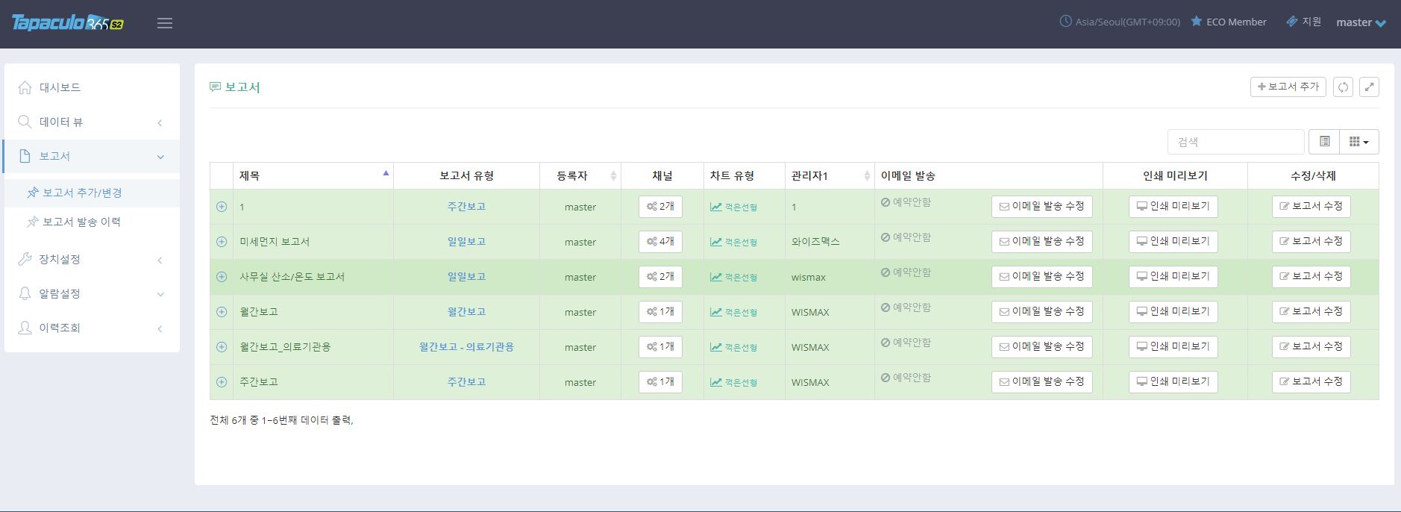Image resolution: width=1401 pixels, height=512 pixels.
Task: Sort table by 제목 column
Action: point(313,175)
